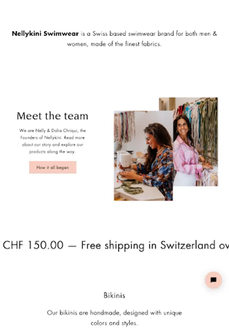Open the photo of woman at sewing machine
Image resolution: width=229 pixels, height=331 pixels.
click(x=143, y=156)
